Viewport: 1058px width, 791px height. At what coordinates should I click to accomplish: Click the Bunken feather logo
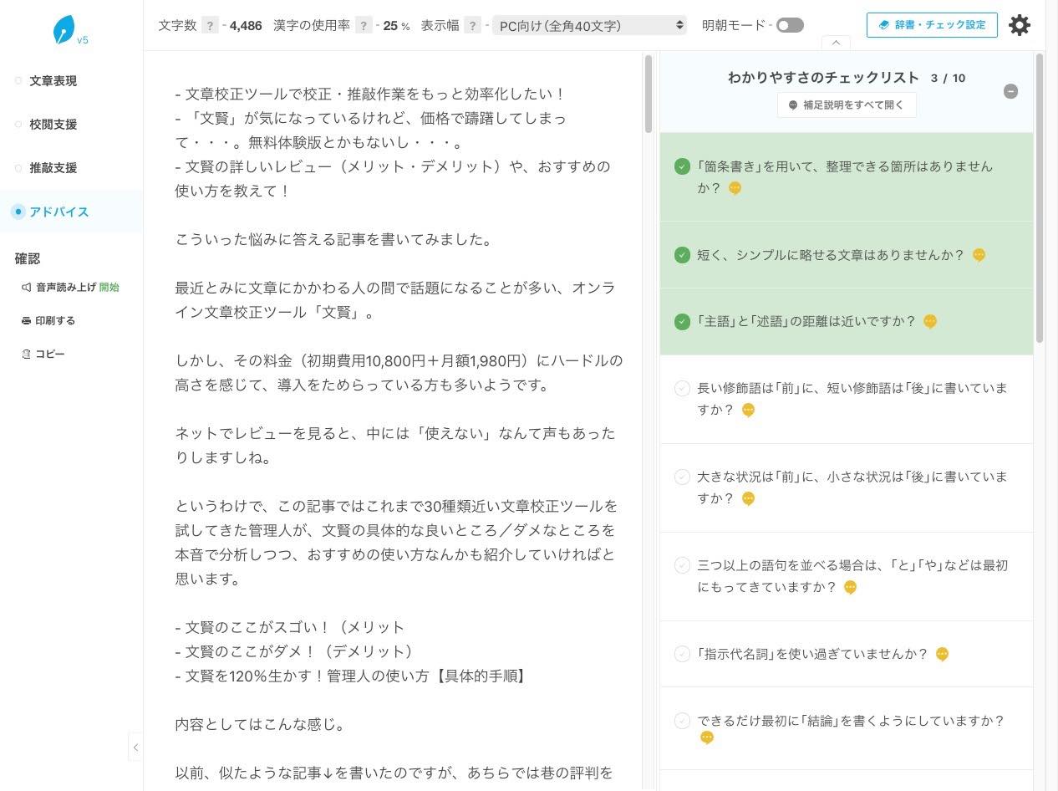[x=64, y=30]
